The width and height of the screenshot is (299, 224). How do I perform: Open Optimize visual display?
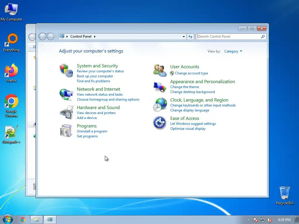point(188,129)
